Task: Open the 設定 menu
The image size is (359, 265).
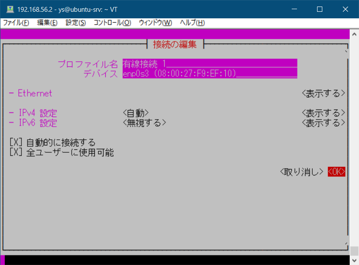Action: pyautogui.click(x=75, y=22)
